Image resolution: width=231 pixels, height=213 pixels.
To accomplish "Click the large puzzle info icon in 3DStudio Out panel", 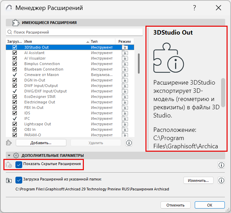I will coord(168,58).
